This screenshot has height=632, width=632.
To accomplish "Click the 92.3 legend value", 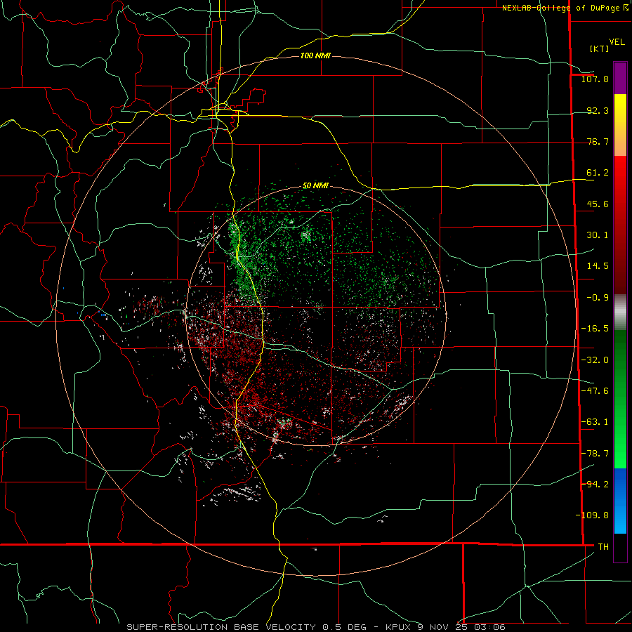I will point(598,110).
